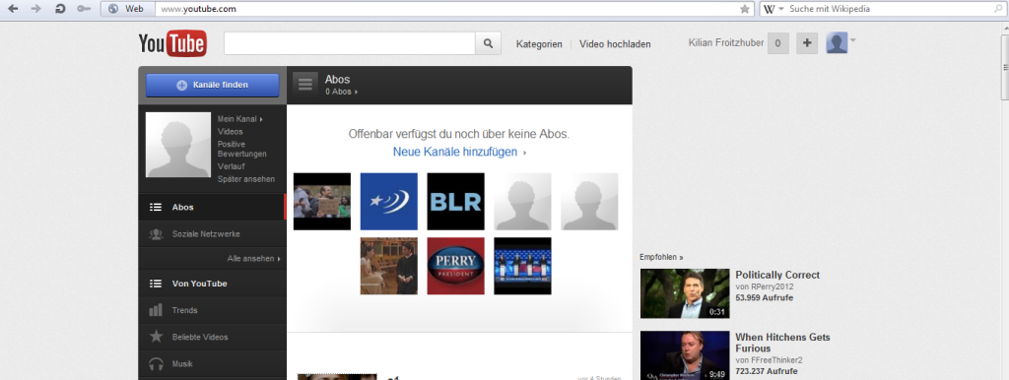Click the Soziale Netzwerke people icon
Image resolution: width=1009 pixels, height=380 pixels.
[156, 234]
